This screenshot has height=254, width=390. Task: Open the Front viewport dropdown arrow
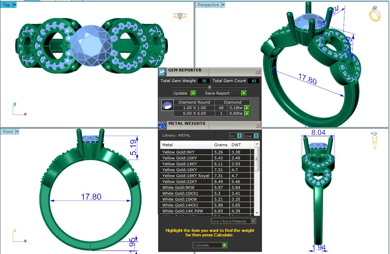pos(17,132)
